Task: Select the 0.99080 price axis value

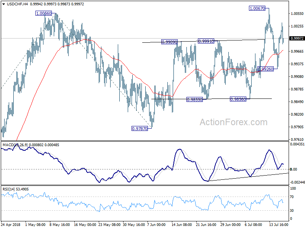Action: point(297,77)
